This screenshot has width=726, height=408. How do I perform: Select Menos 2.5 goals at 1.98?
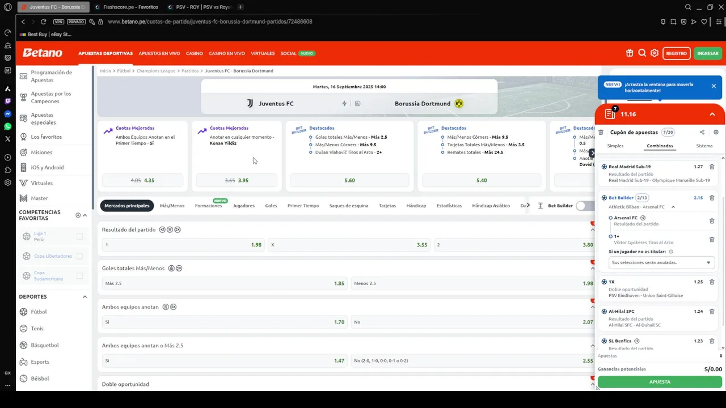pos(472,283)
